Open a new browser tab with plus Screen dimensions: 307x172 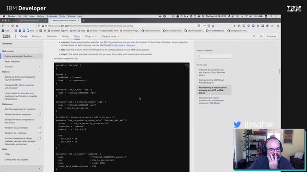83,21
